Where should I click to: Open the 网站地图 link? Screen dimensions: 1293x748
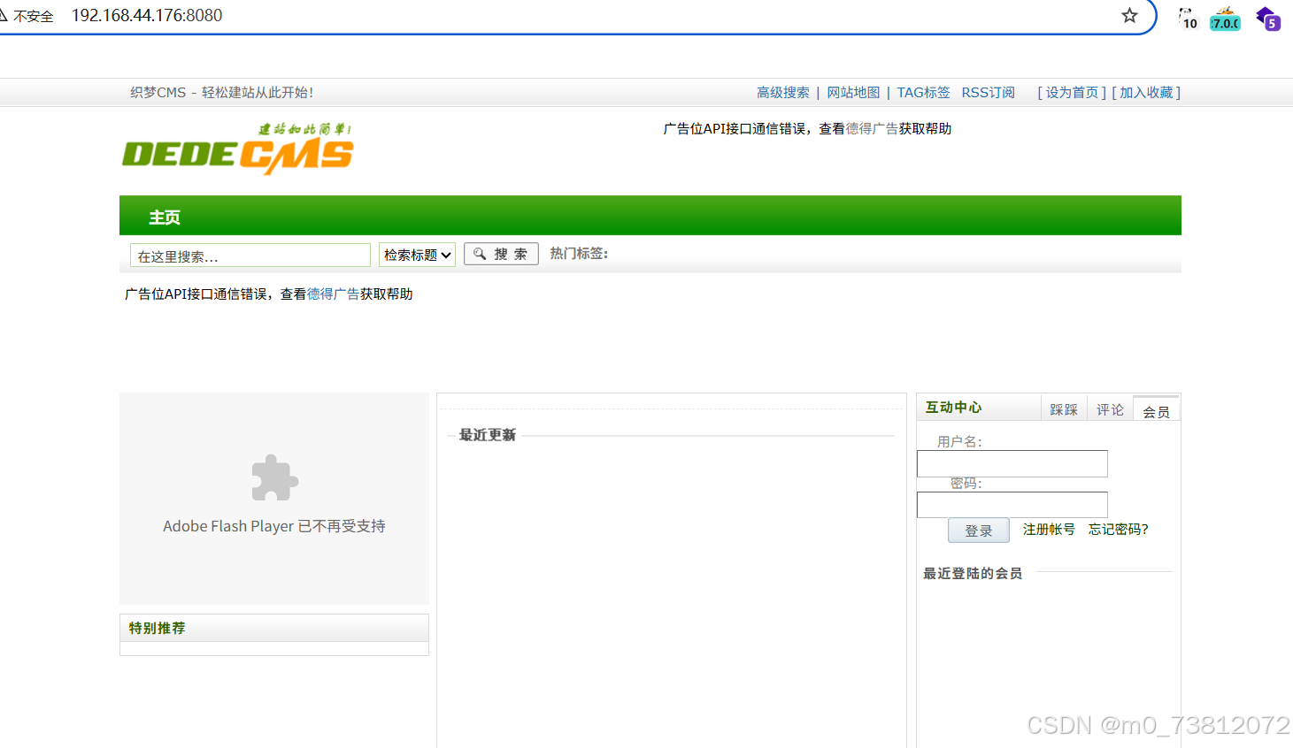[853, 92]
